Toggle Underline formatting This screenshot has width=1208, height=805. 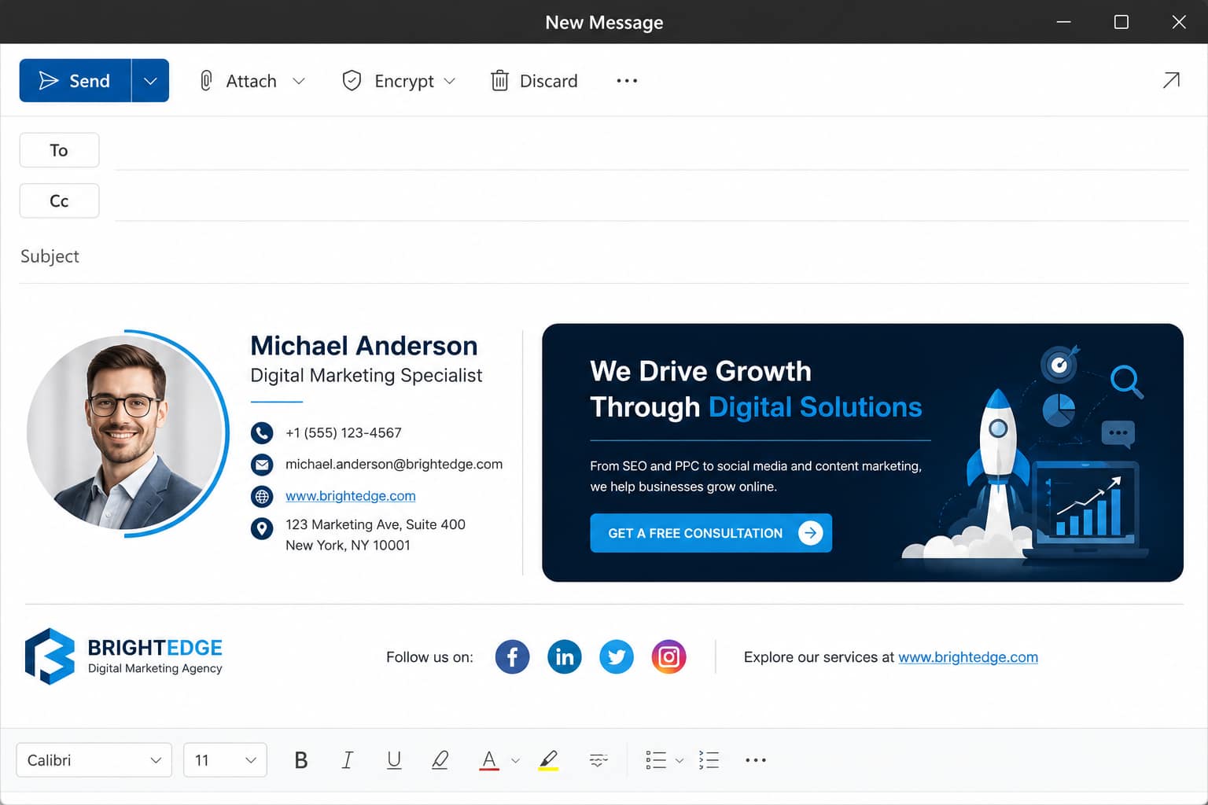tap(394, 760)
